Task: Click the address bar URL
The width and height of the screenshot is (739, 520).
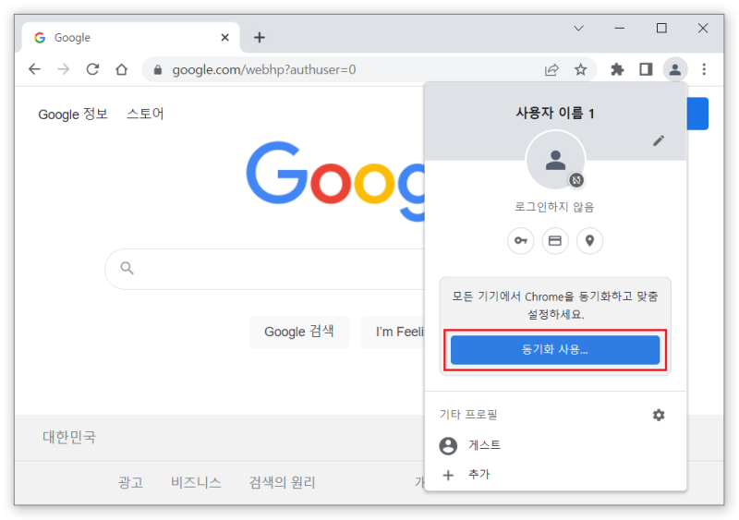Action: pyautogui.click(x=264, y=70)
